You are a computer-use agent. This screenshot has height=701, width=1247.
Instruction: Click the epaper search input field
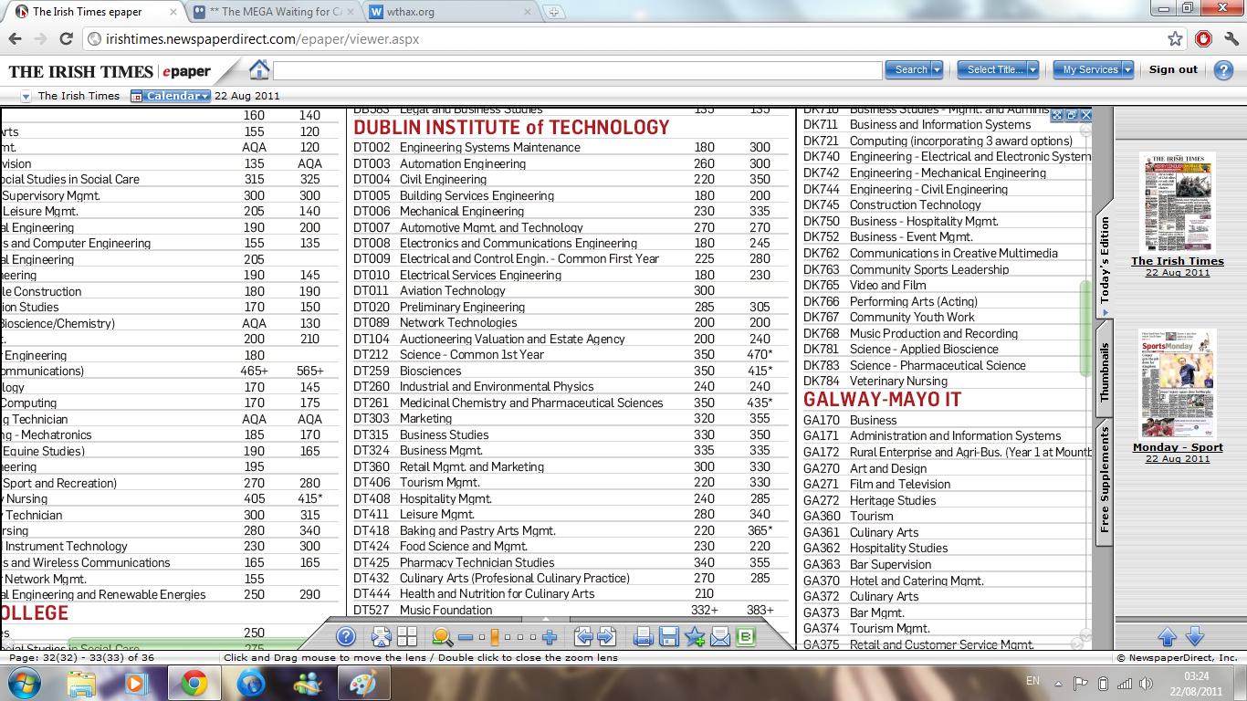coord(578,69)
